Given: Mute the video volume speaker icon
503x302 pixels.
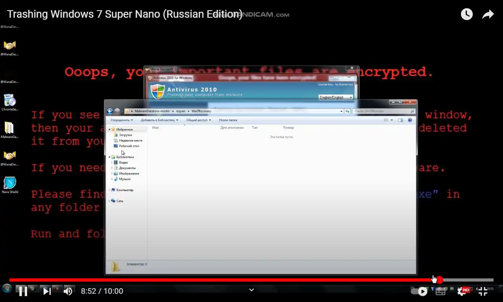Looking at the screenshot, I should coord(68,291).
